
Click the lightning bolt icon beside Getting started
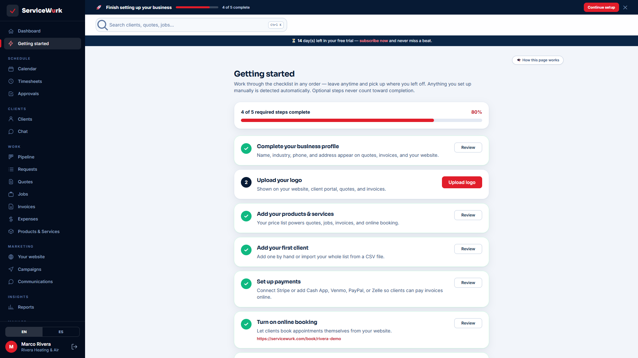point(11,43)
